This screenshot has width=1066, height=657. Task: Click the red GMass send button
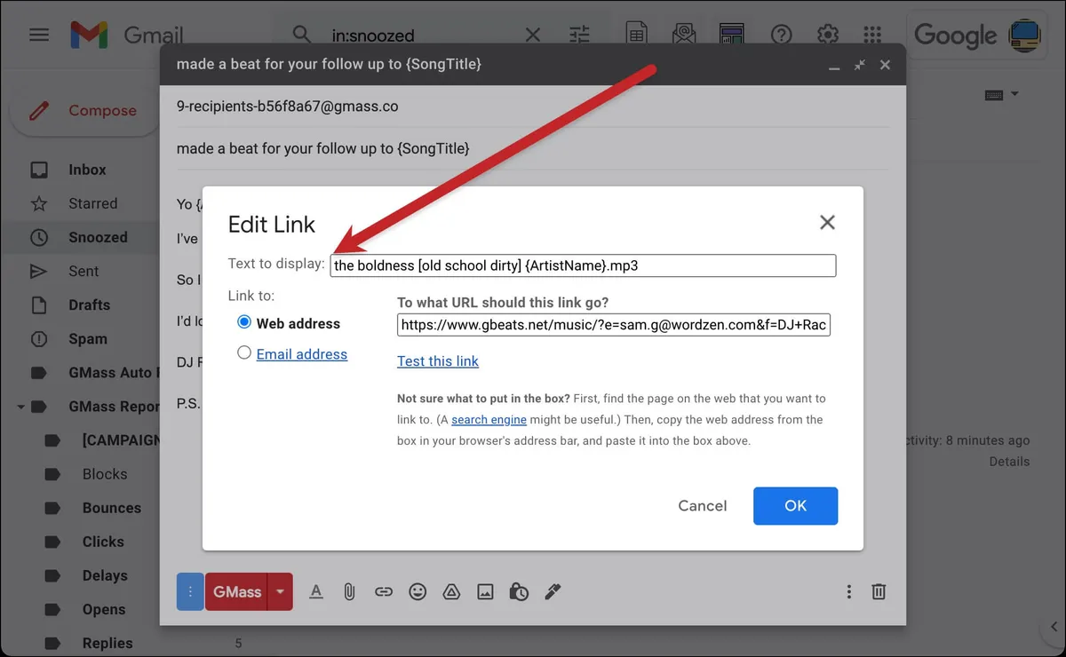(x=237, y=591)
